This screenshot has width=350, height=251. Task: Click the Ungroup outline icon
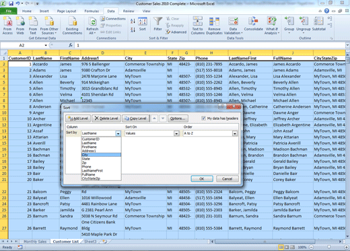coord(304,24)
